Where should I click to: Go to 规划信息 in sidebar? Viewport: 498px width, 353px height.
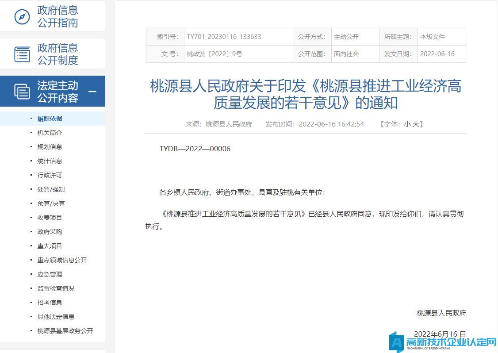[50, 147]
